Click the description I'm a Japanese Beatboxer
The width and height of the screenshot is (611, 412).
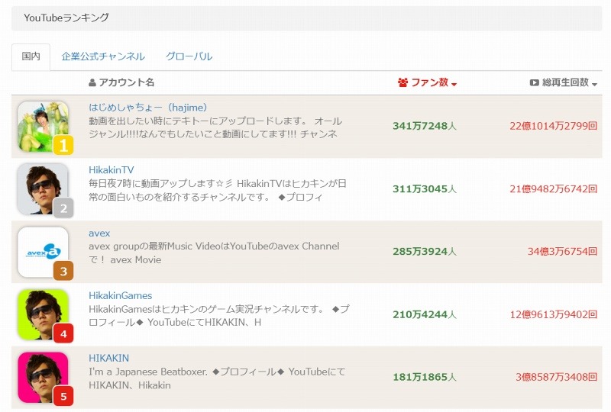[x=217, y=378]
